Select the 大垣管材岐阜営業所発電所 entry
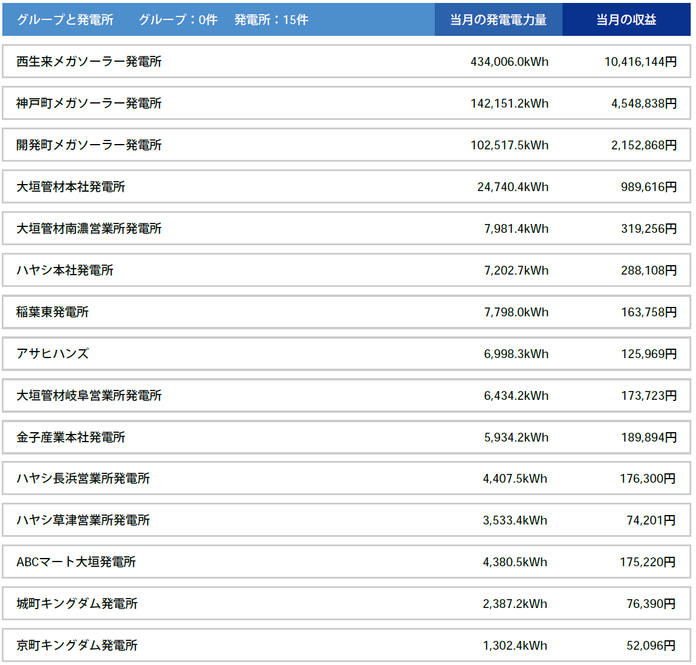The width and height of the screenshot is (696, 665). click(346, 395)
